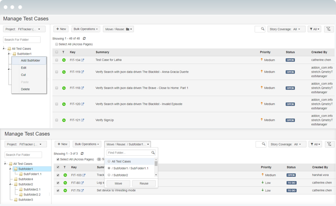The height and width of the screenshot is (206, 336).
Task: Open external link icon next to FIT-103
Action: point(84,175)
